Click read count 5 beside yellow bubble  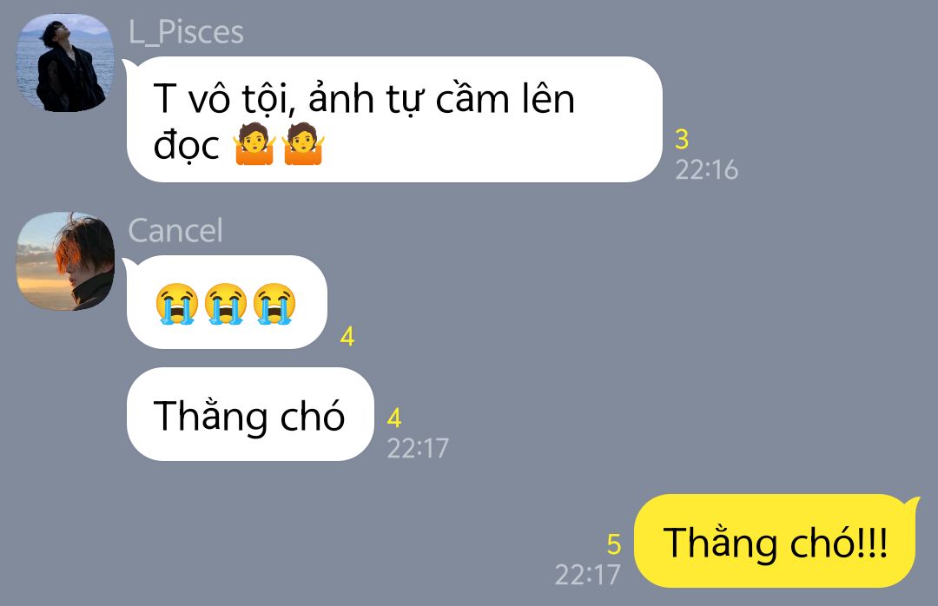(614, 544)
